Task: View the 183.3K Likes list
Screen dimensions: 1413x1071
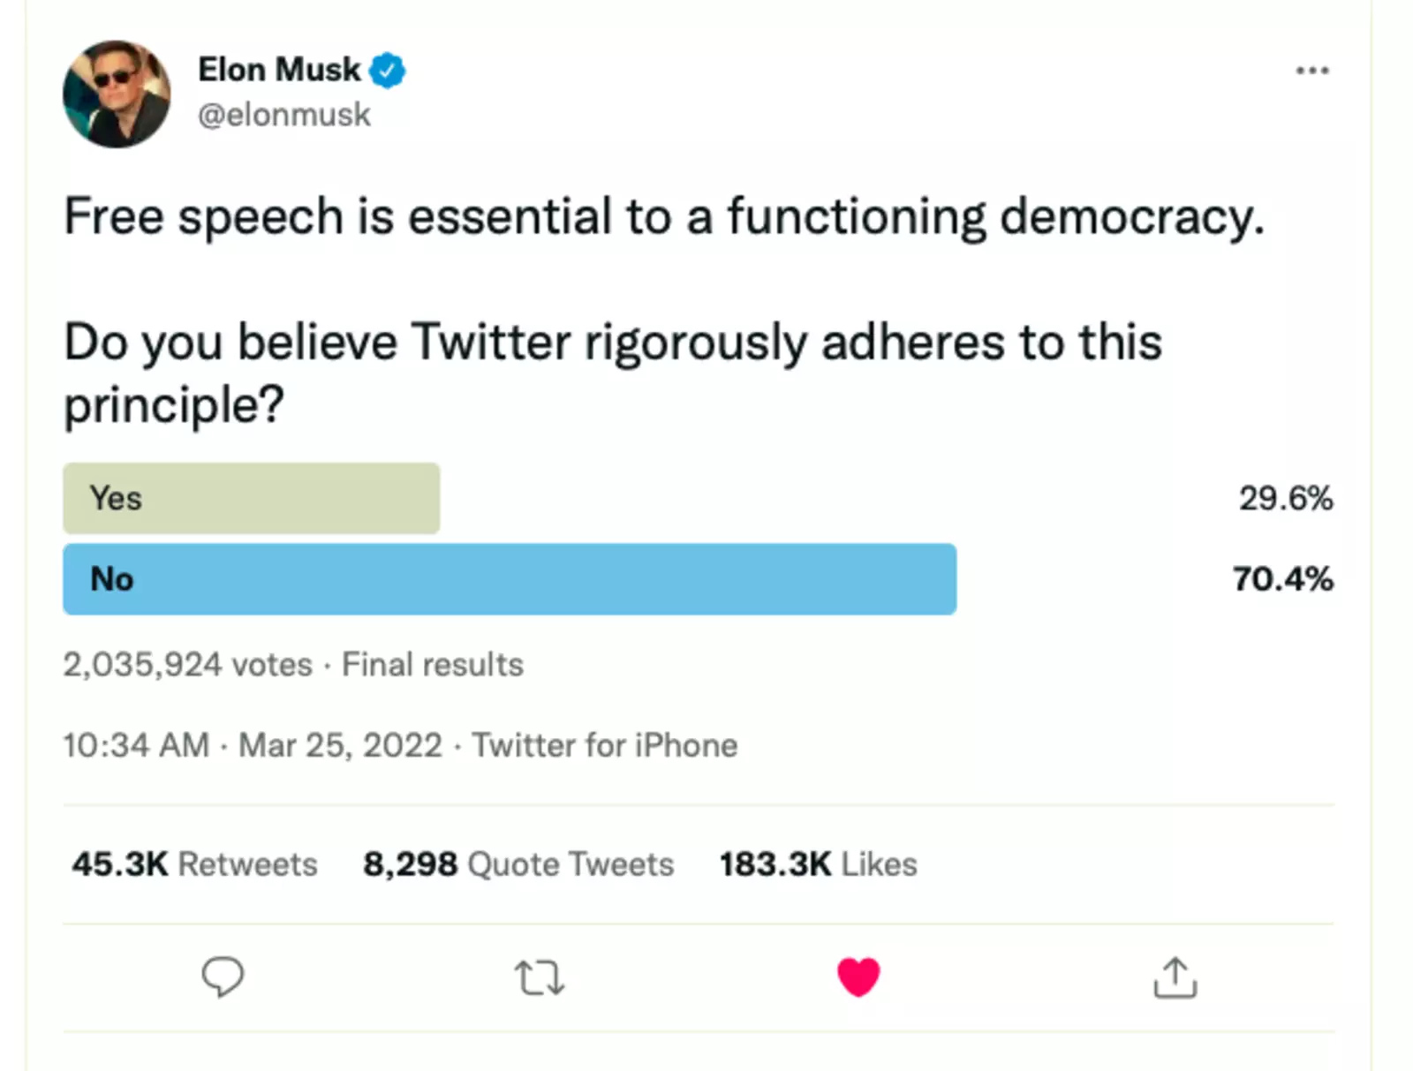Action: click(818, 864)
